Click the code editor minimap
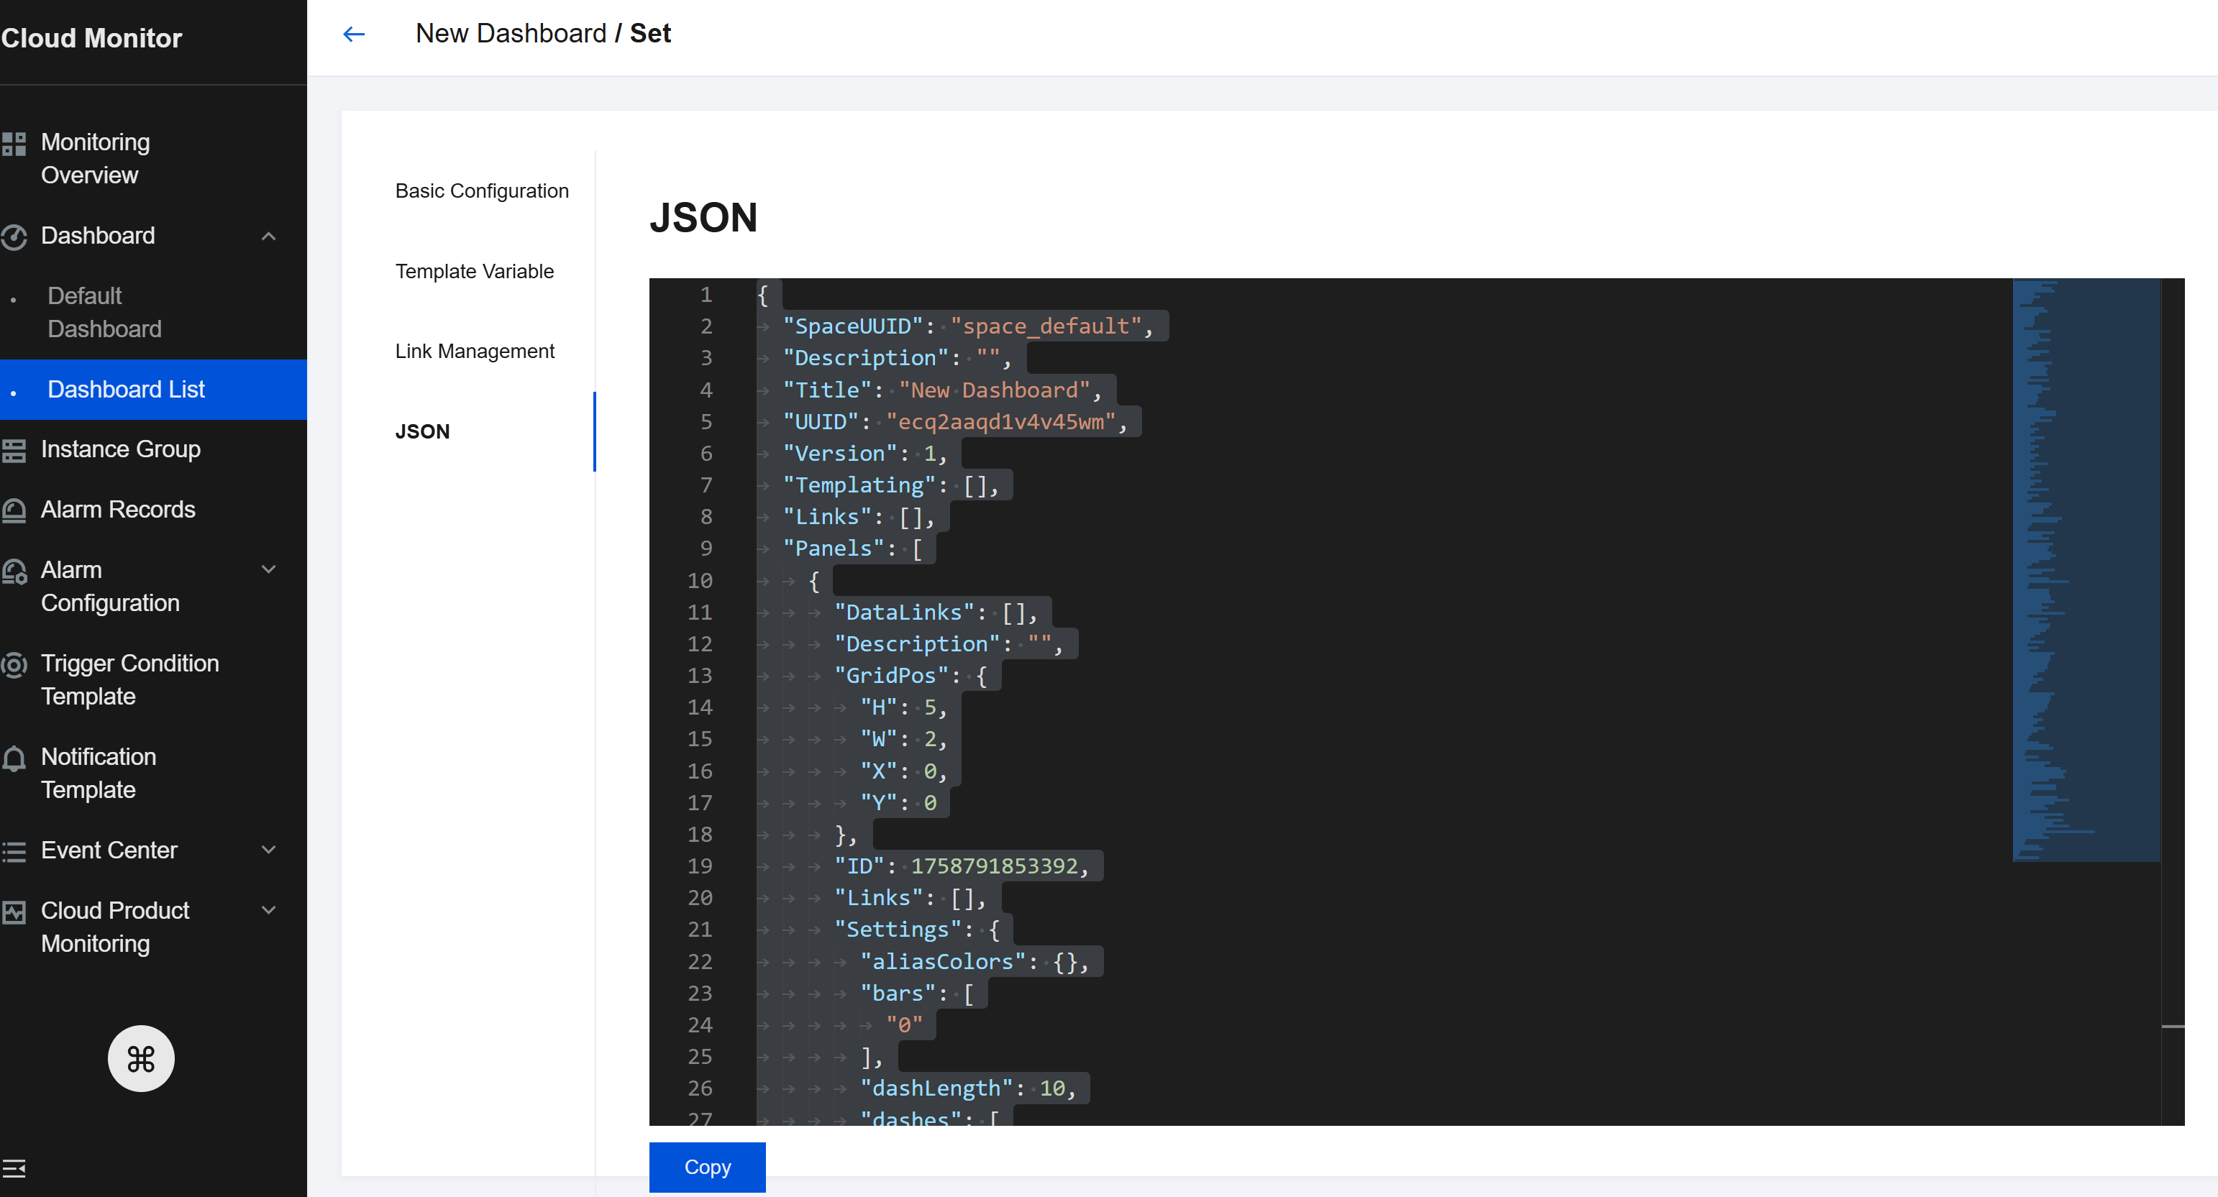Screen dimensions: 2218x1197 (x=2086, y=569)
